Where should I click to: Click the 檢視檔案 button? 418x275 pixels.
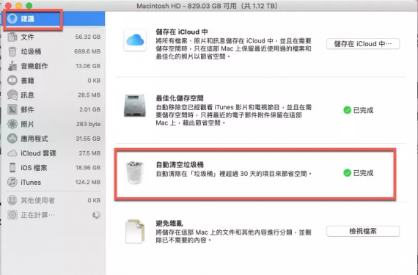coord(363,231)
